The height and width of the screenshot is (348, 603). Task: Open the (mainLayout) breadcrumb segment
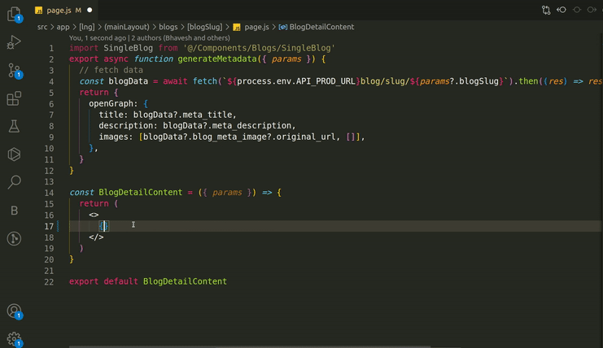click(x=125, y=27)
